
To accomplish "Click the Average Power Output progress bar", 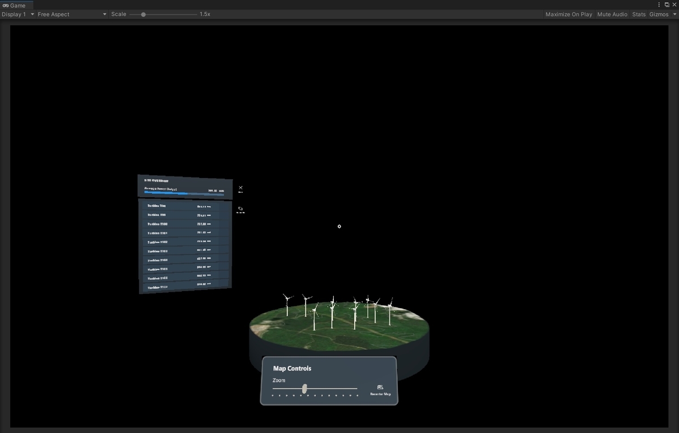I will pyautogui.click(x=184, y=193).
